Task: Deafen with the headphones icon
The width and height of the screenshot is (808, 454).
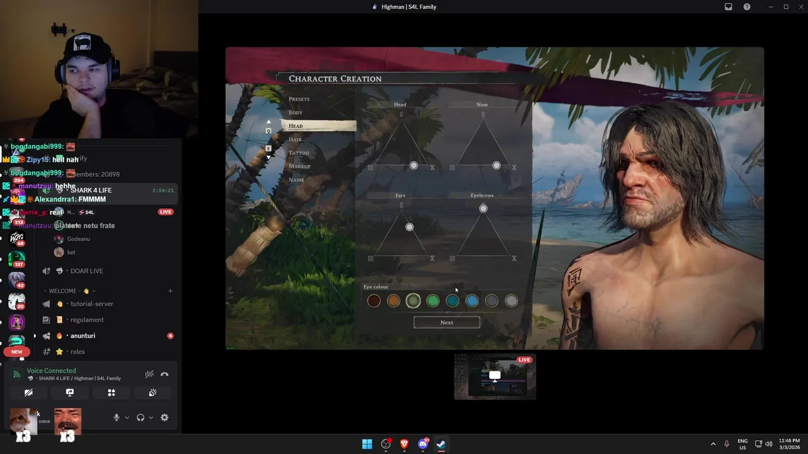Action: pyautogui.click(x=140, y=417)
